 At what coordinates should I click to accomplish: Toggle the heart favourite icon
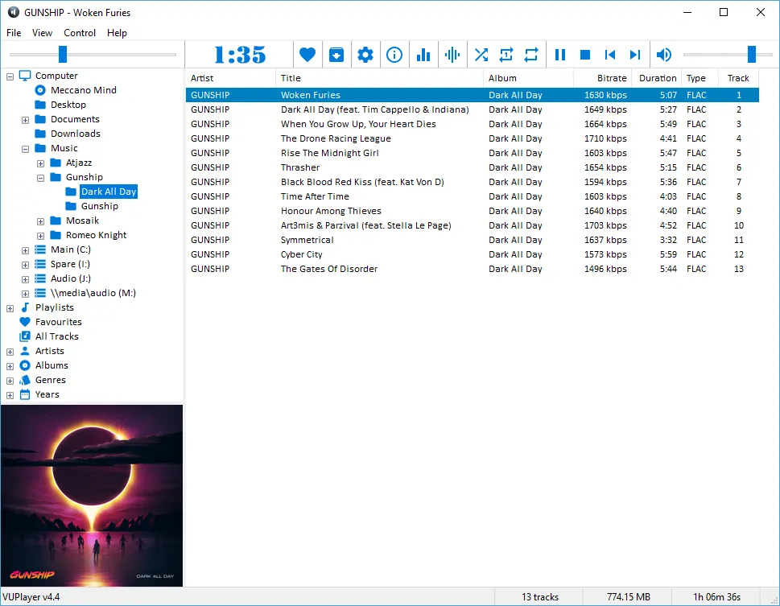tap(307, 54)
